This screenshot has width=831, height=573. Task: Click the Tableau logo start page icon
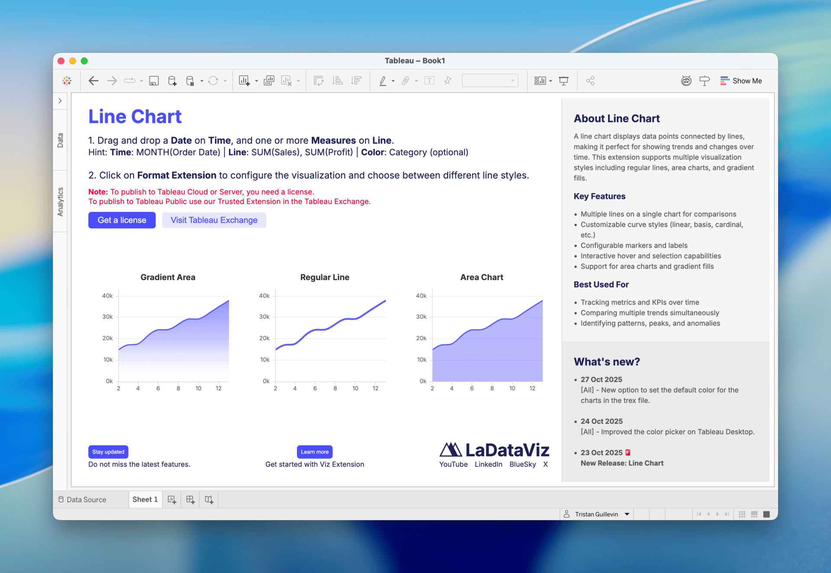tap(67, 80)
